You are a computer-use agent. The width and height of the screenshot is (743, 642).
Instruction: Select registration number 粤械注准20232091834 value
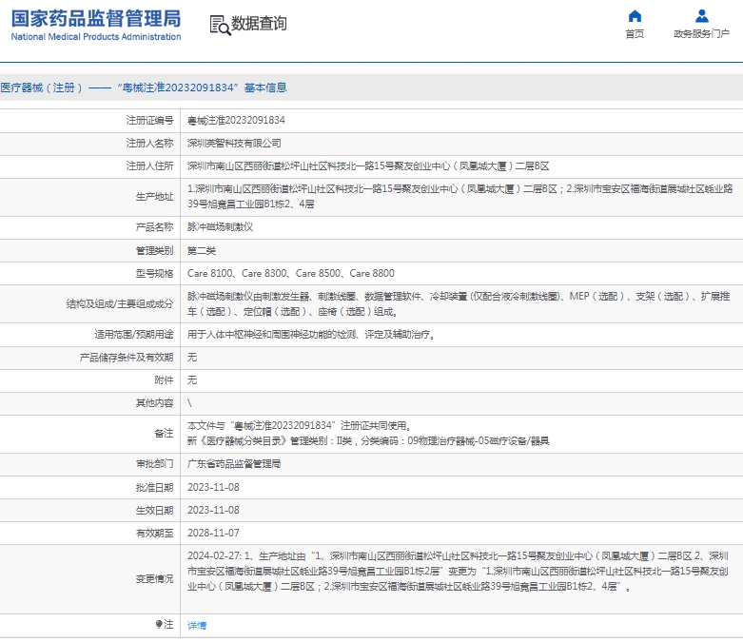click(x=236, y=121)
